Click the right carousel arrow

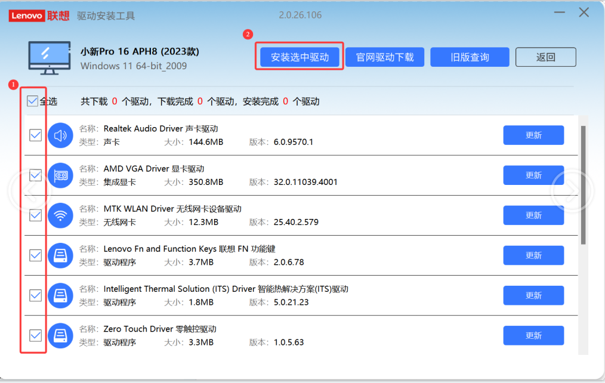[573, 191]
